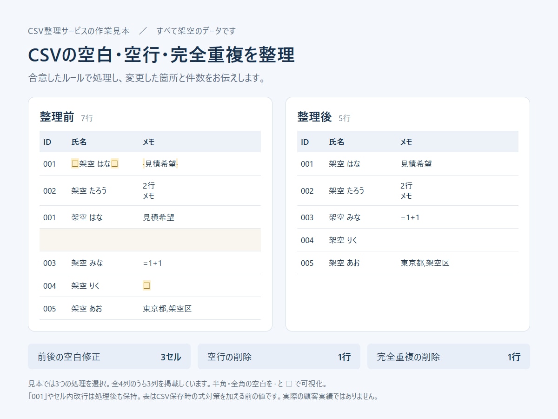Click the title "CSVの空白・空行・完全重複を整理"
This screenshot has height=419, width=558.
tap(161, 55)
